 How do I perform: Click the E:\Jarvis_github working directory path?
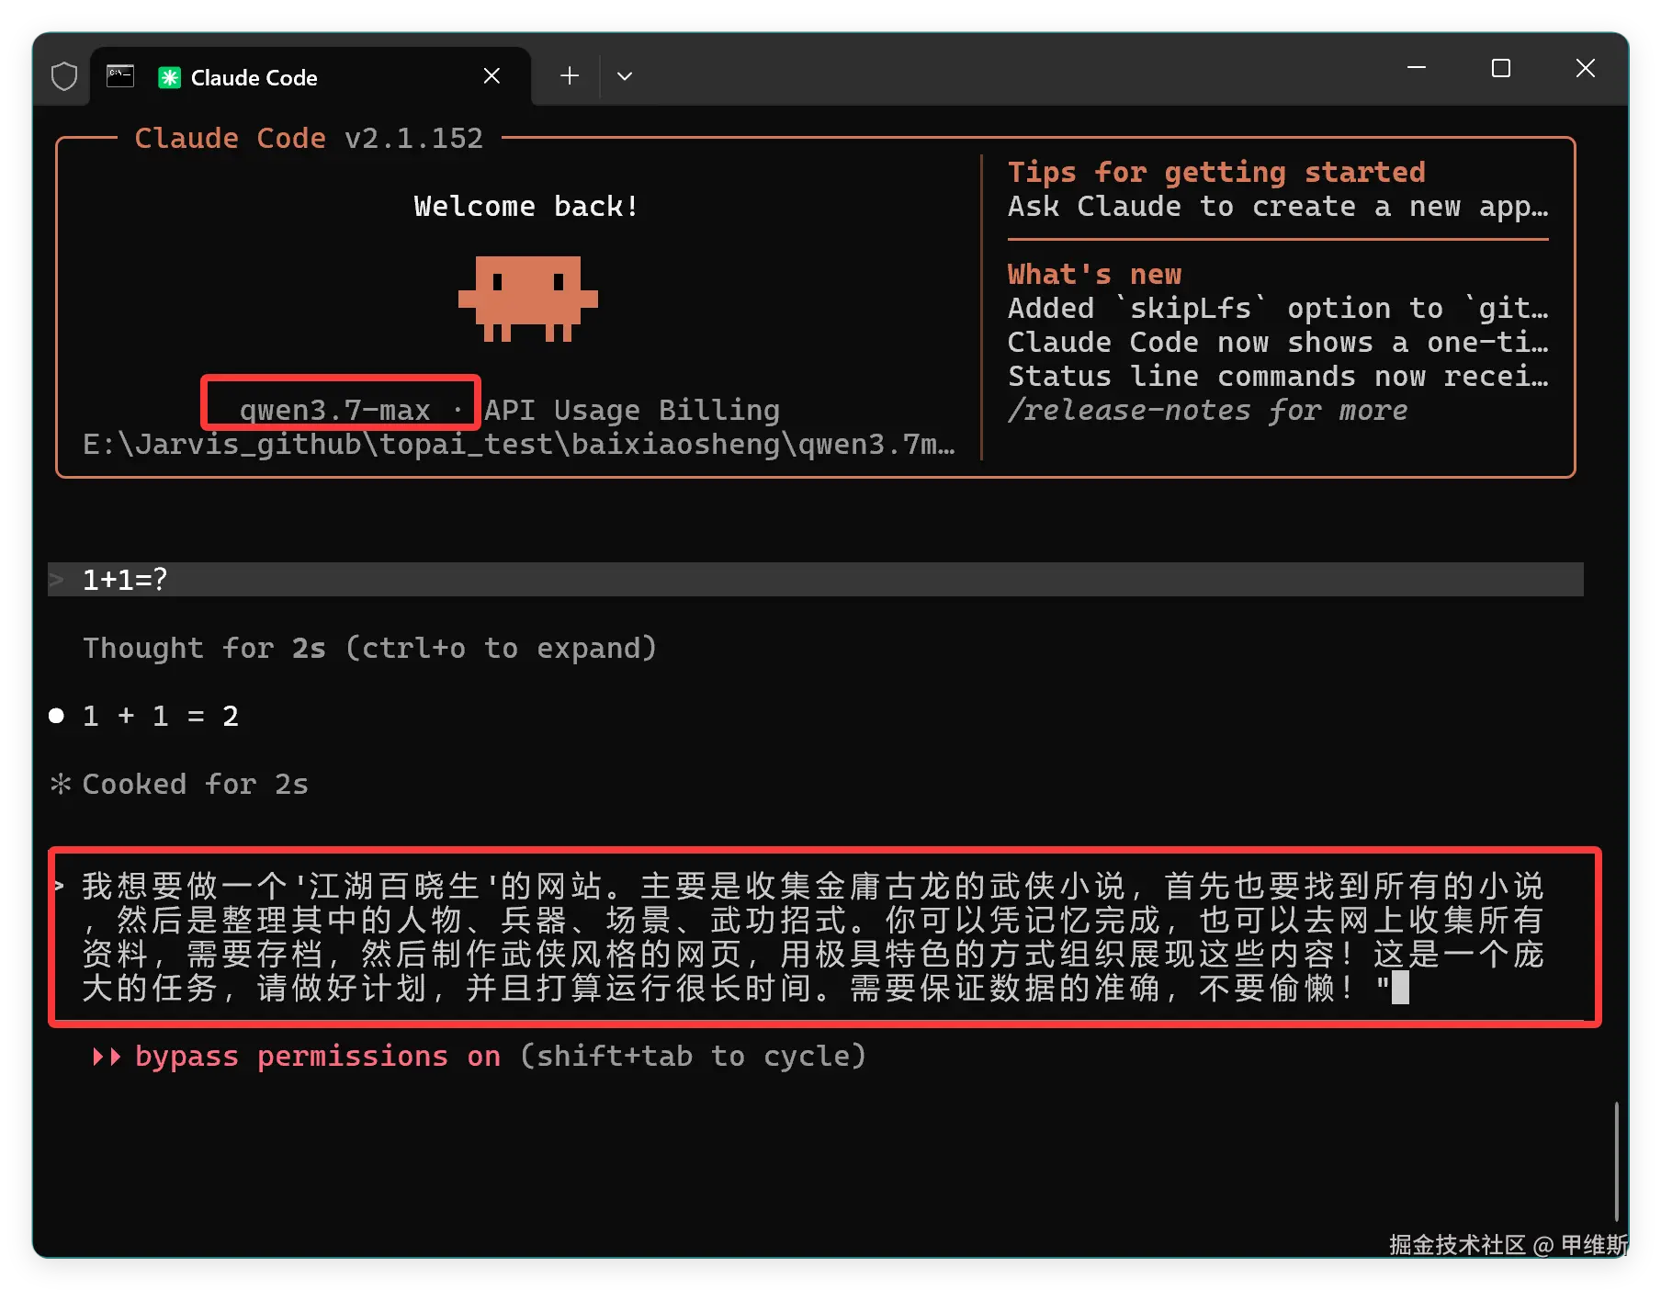coord(519,445)
